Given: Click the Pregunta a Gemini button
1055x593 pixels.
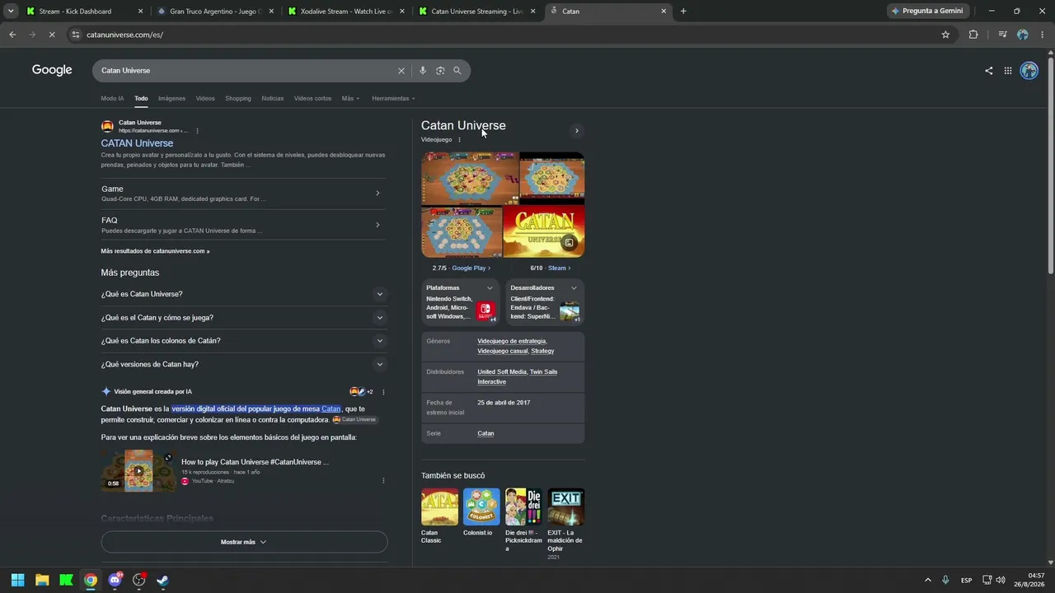Looking at the screenshot, I should [x=928, y=12].
